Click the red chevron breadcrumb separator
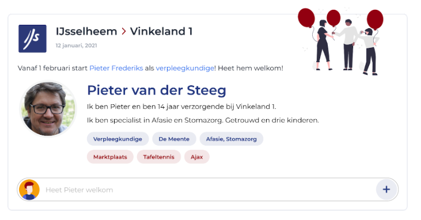421x220 pixels. (124, 32)
